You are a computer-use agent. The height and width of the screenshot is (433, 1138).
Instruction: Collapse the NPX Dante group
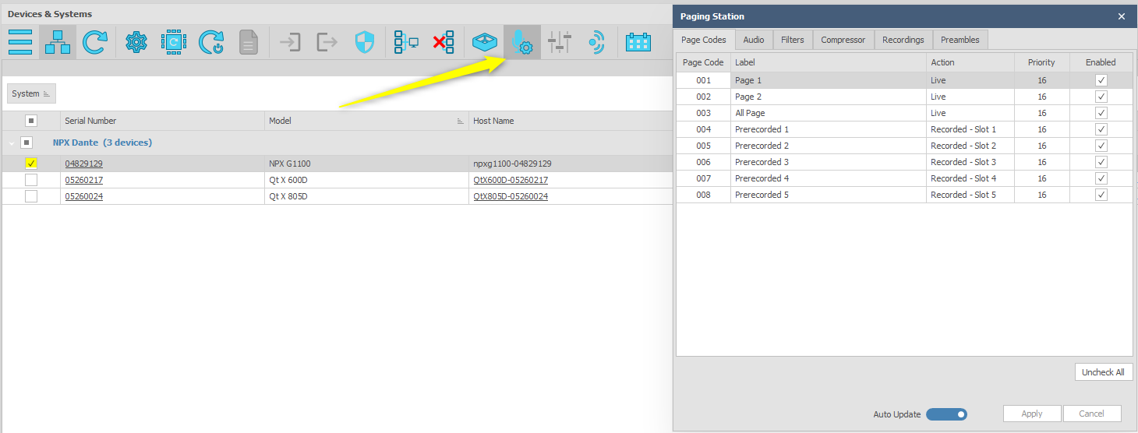[12, 143]
